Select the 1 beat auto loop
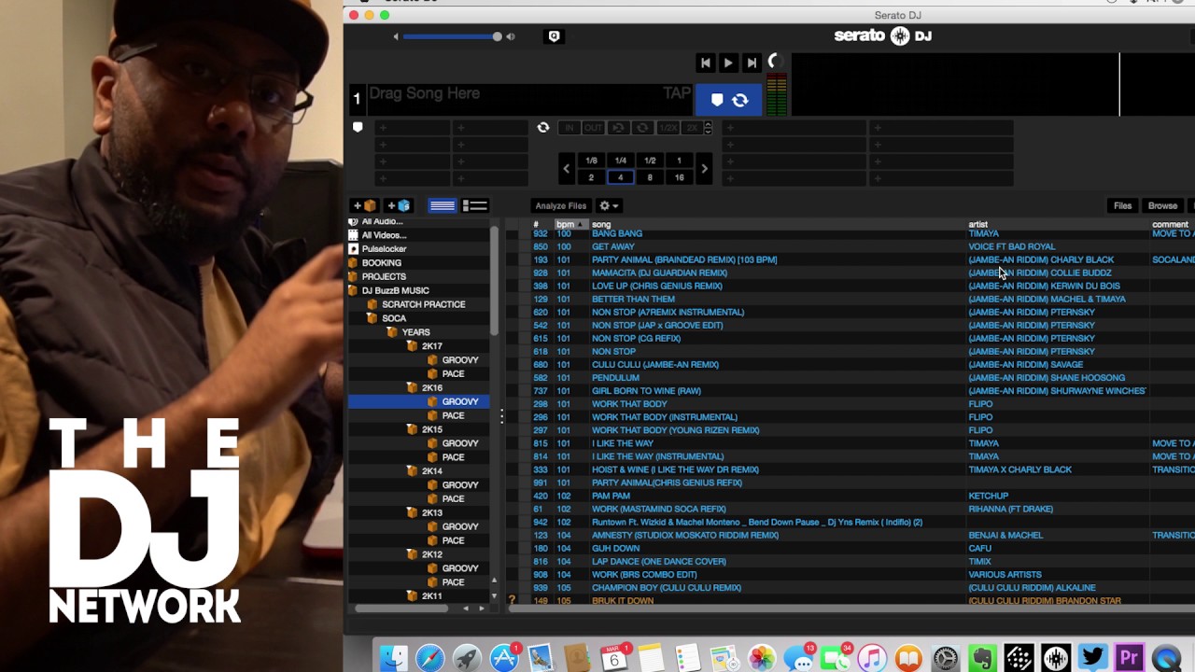The height and width of the screenshot is (672, 1195). (679, 161)
